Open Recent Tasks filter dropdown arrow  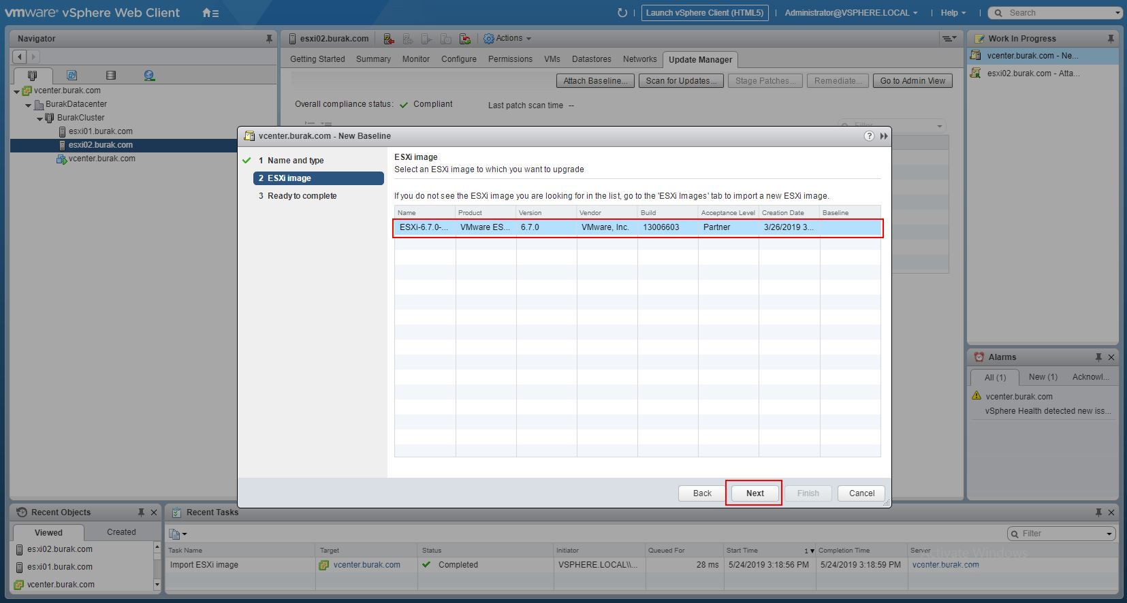[x=1110, y=534]
